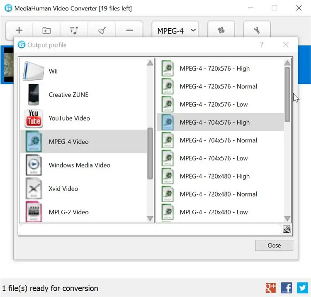Click the start conversion arrows icon
Image resolution: width=311 pixels, height=297 pixels.
(221, 30)
